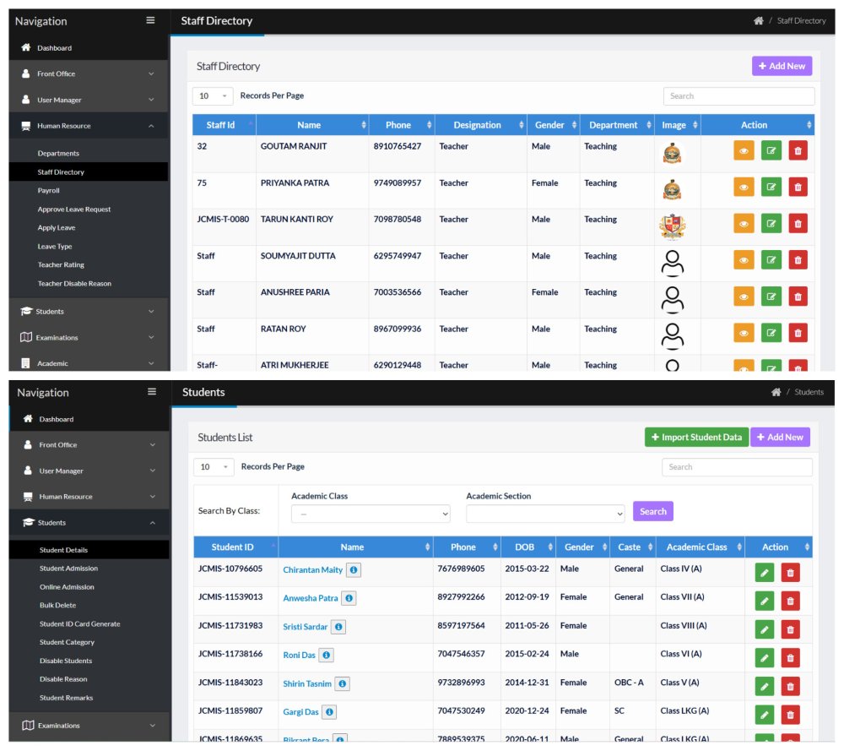Delete ANUSHREE PARIA staff record
Screen dimensions: 844x751
tap(798, 297)
